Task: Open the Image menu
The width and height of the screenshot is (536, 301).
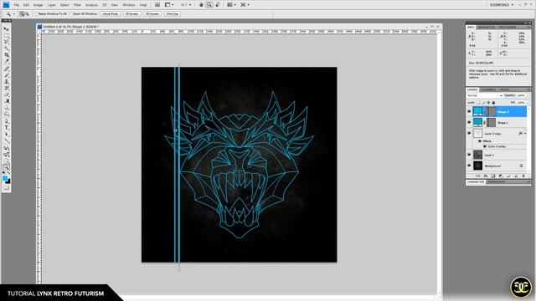Action: point(38,5)
